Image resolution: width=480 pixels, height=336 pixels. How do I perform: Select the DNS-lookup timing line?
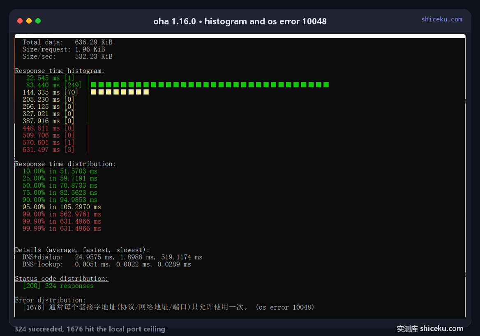106,264
